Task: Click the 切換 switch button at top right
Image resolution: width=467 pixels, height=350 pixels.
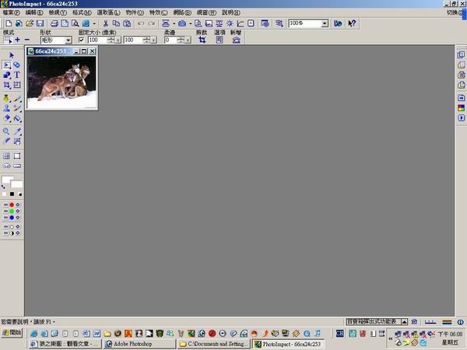Action: coord(455,12)
